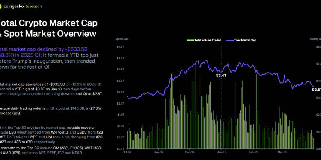
Task: Click the Market Cap axis title
Action: (122, 39)
